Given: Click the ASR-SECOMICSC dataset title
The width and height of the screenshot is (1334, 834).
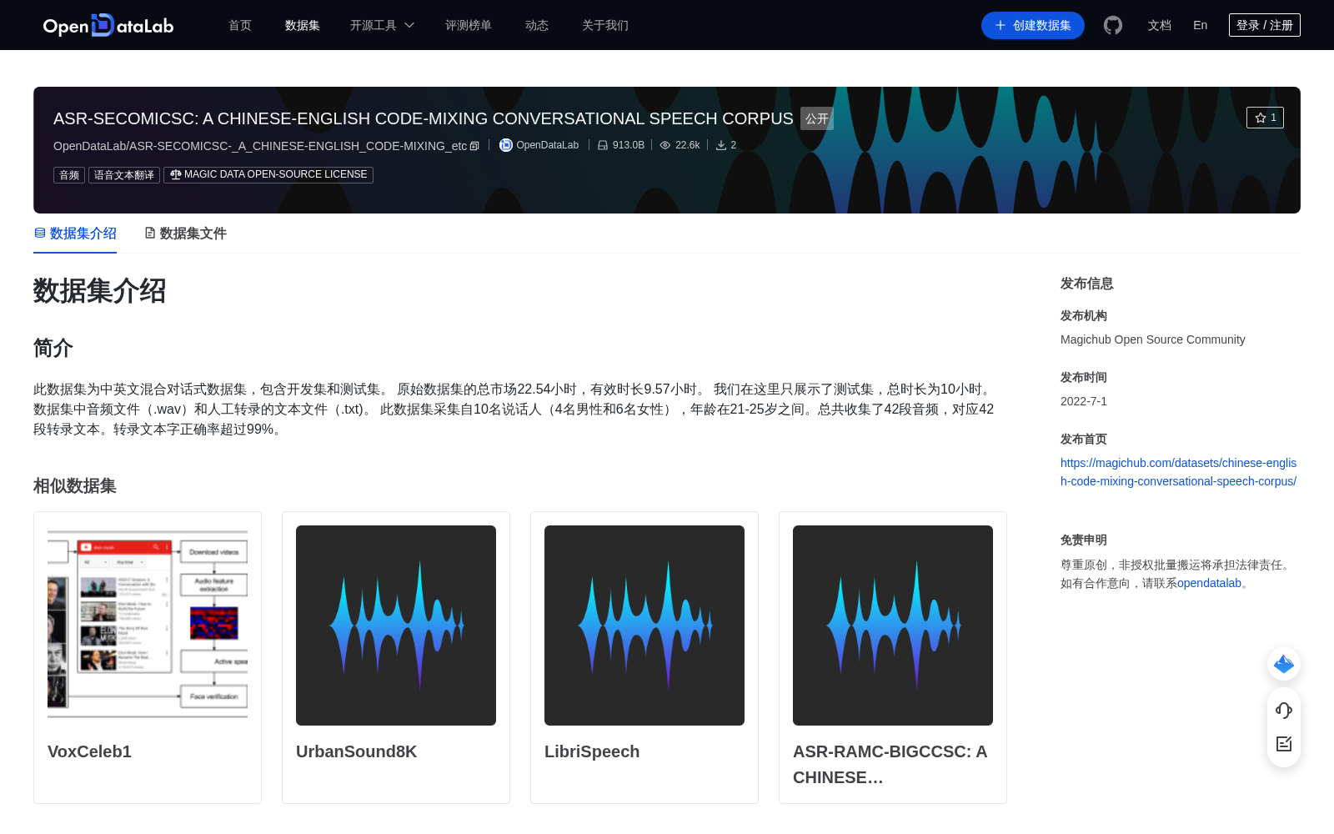Looking at the screenshot, I should 424,118.
